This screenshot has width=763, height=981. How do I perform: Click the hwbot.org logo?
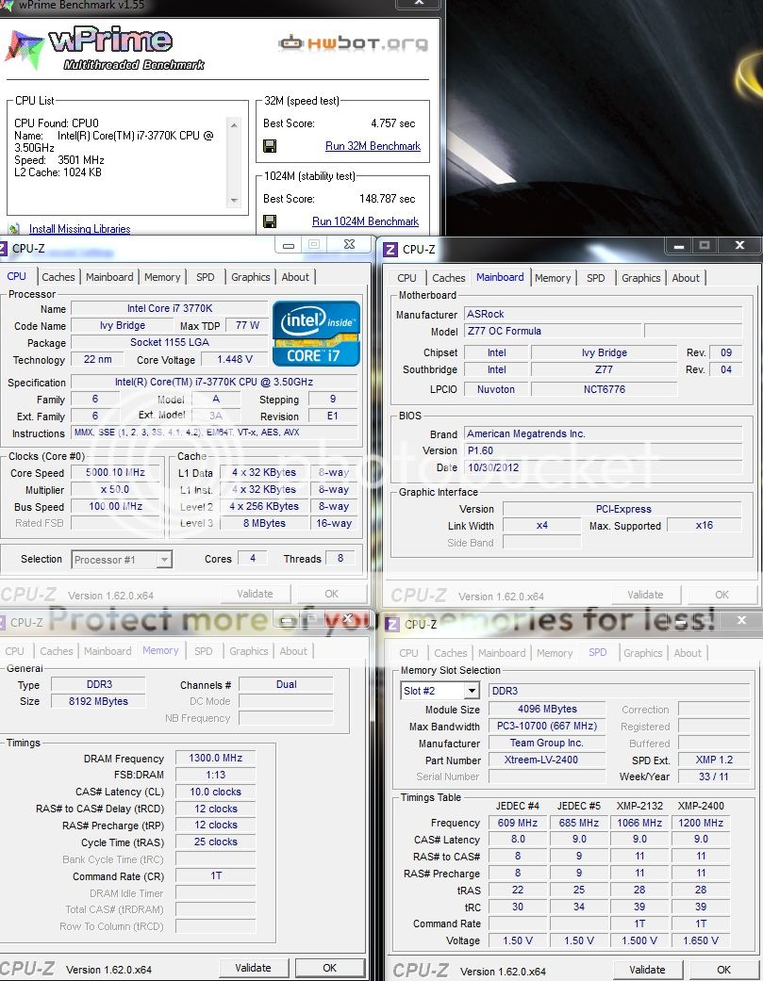point(353,43)
